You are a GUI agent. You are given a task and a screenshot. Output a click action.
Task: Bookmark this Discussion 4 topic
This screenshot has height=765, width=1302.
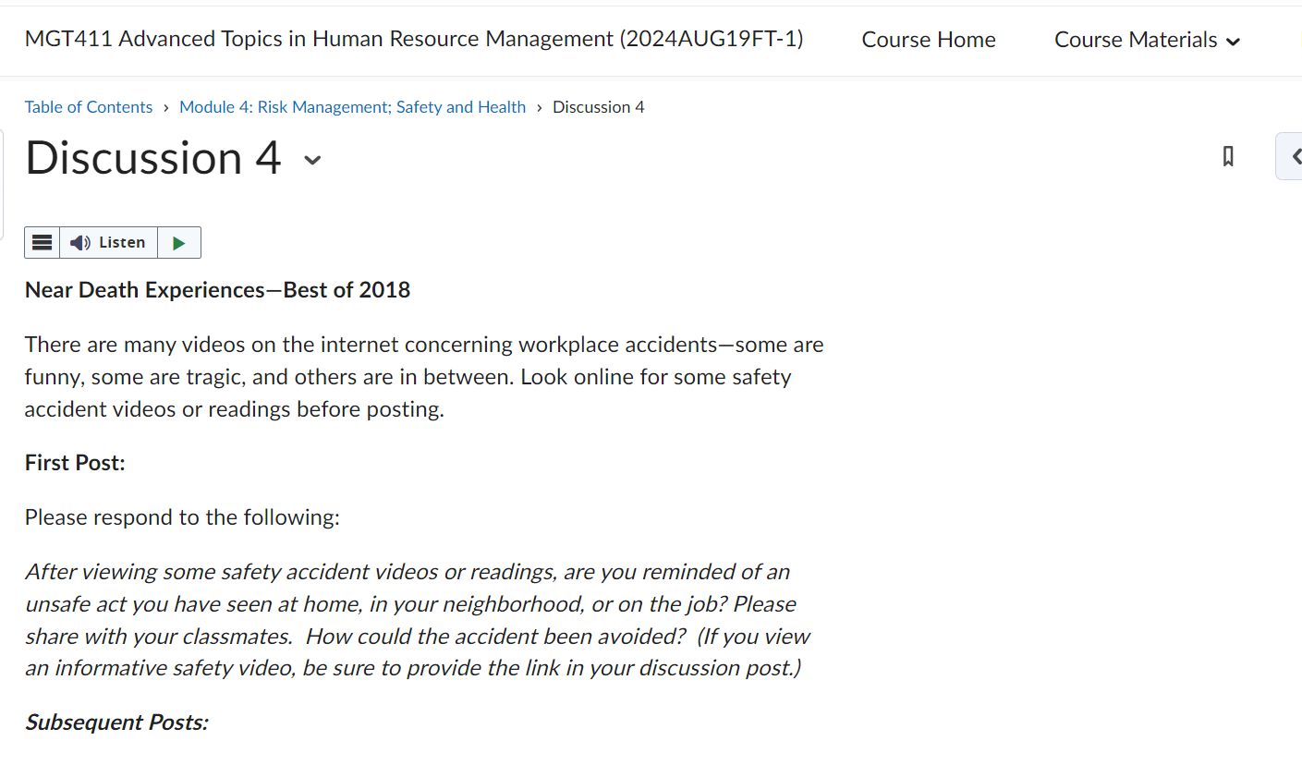tap(1228, 156)
